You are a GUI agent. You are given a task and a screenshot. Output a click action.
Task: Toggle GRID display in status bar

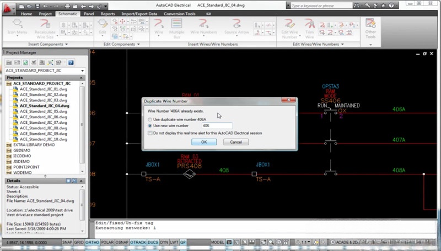click(79, 242)
